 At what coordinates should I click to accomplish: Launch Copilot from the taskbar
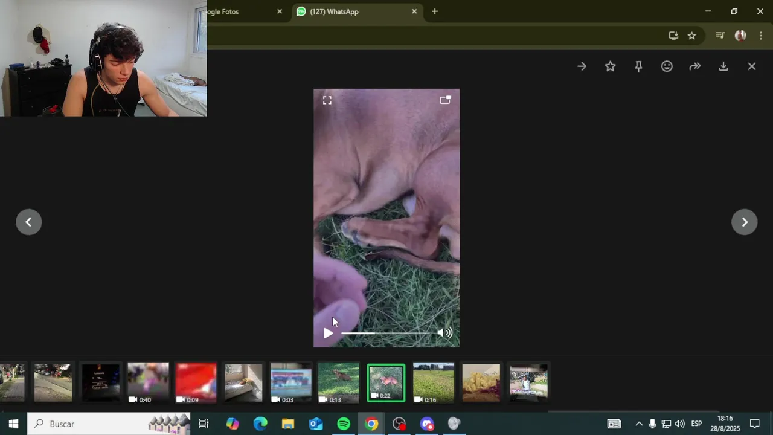coord(233,424)
